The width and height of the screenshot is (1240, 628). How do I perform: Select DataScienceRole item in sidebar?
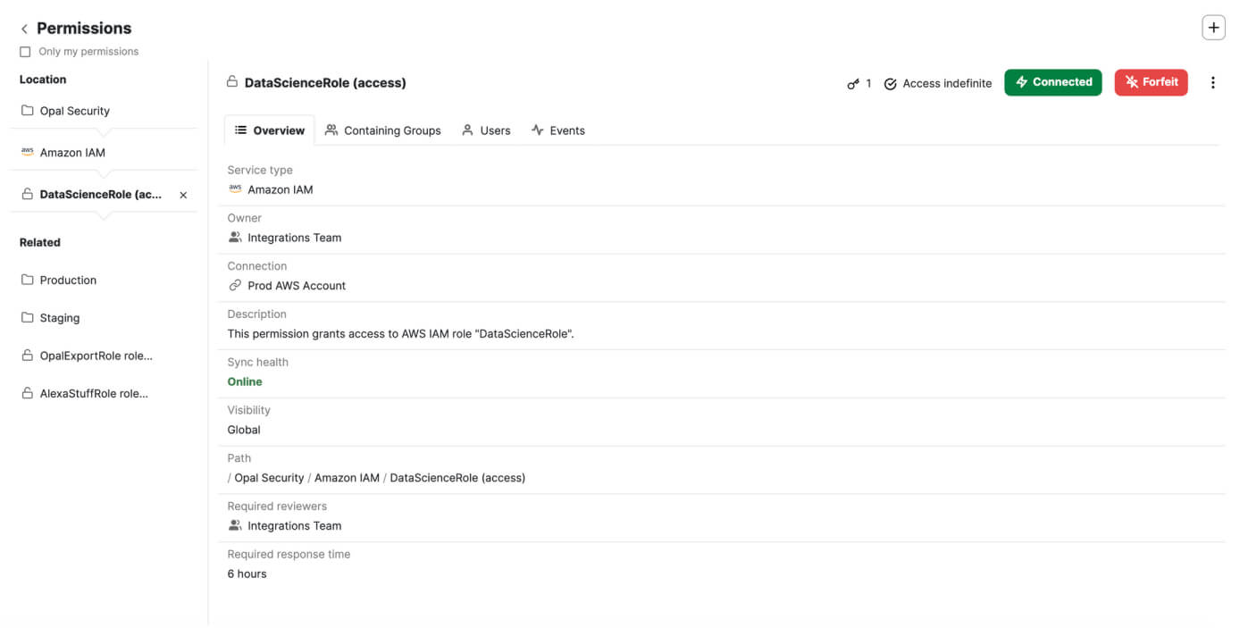coord(93,195)
